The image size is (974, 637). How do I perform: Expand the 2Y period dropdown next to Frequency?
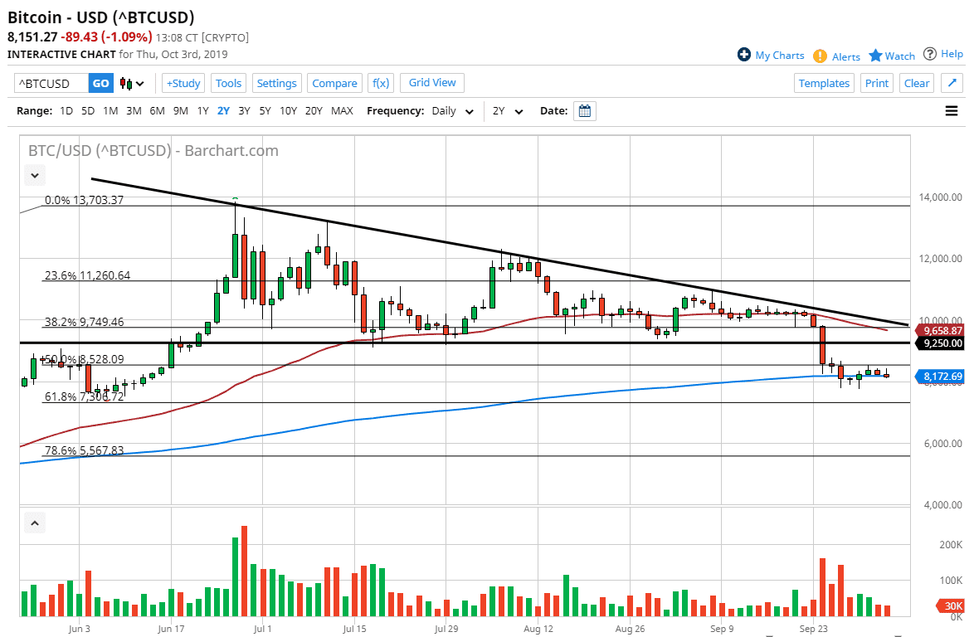tap(509, 110)
